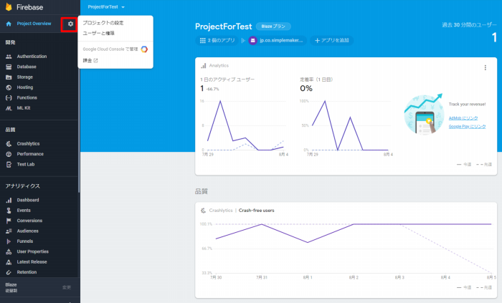Click the external link icon next to 課金
The width and height of the screenshot is (502, 303).
[95, 60]
